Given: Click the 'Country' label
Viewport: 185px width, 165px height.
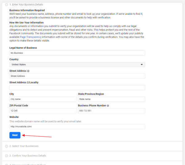Looking at the screenshot, I should (14, 59).
